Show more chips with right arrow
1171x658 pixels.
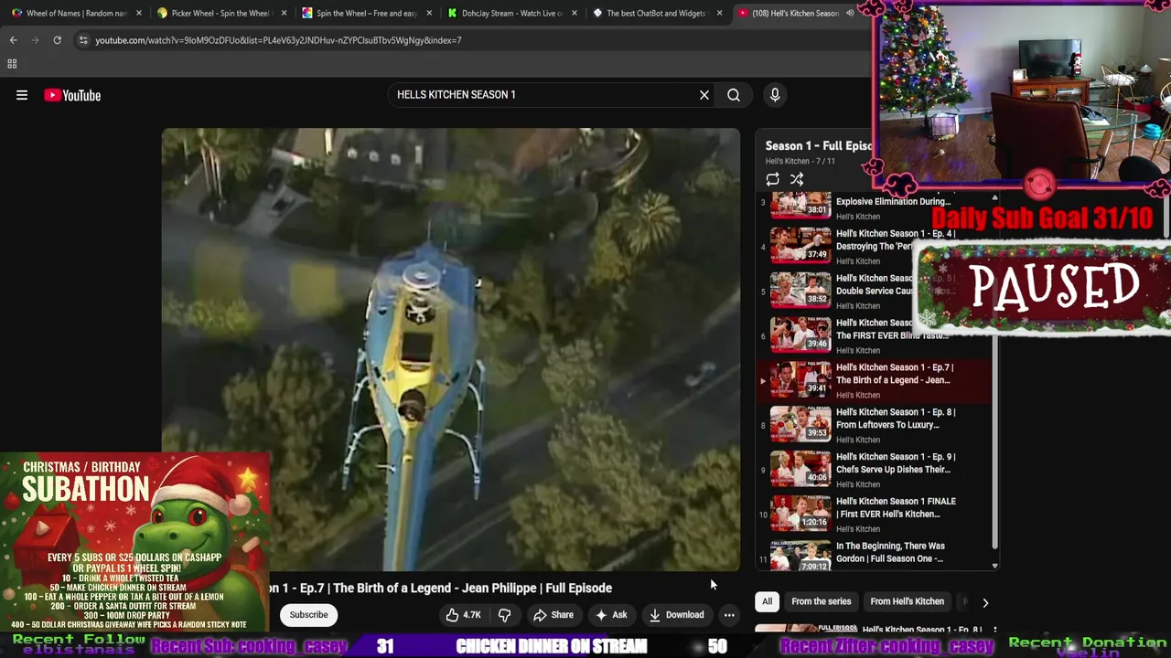pyautogui.click(x=985, y=602)
